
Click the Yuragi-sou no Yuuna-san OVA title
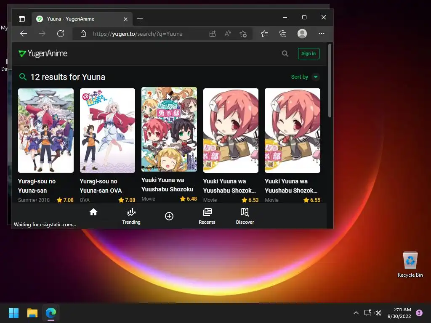pyautogui.click(x=101, y=186)
